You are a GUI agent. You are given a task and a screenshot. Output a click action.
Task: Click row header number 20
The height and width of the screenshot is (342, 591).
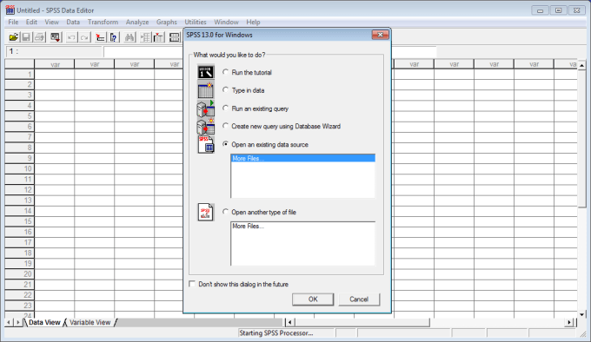[x=19, y=274]
